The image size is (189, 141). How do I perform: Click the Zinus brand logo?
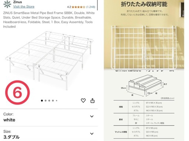pyautogui.click(x=7, y=4)
